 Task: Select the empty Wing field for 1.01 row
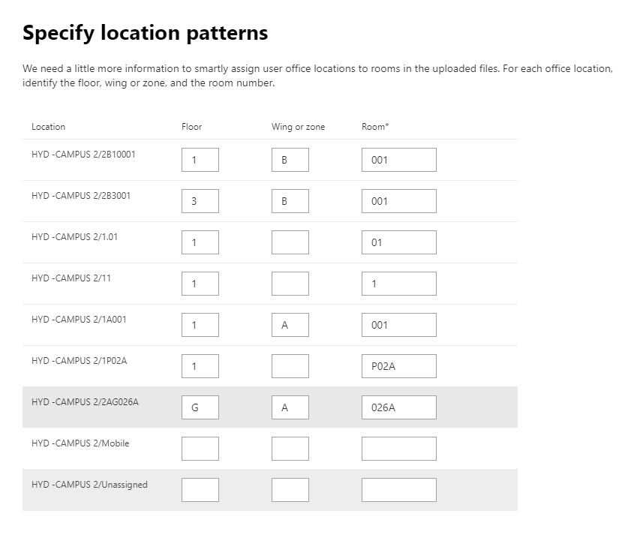click(290, 242)
